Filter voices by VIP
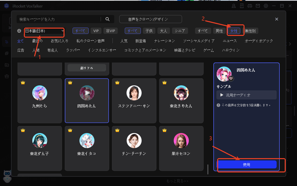This screenshot has width=297, height=186. 96,31
